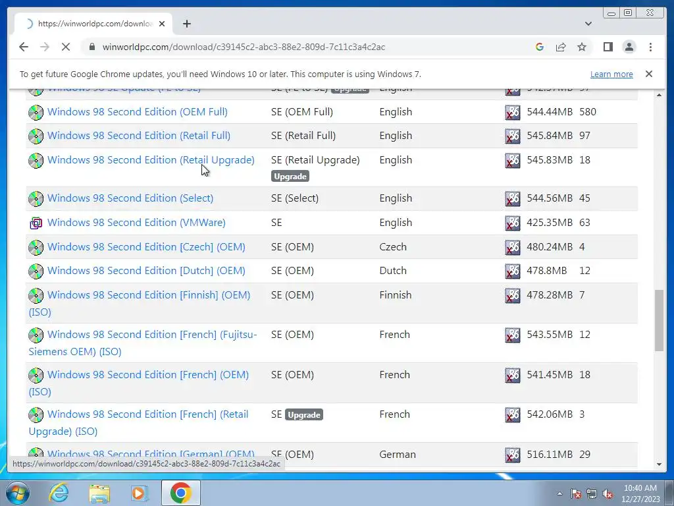Open the Google search side icon
Viewport: 674px width, 506px height.
point(540,47)
